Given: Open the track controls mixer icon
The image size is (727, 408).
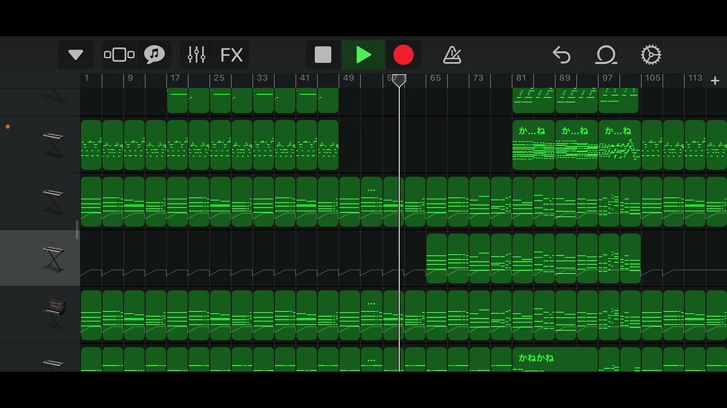Looking at the screenshot, I should (x=197, y=55).
